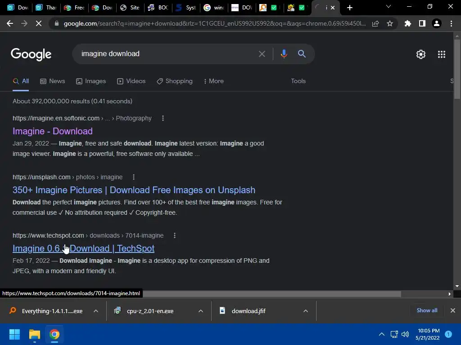Close the downloads bar
This screenshot has height=345, width=461.
click(453, 310)
